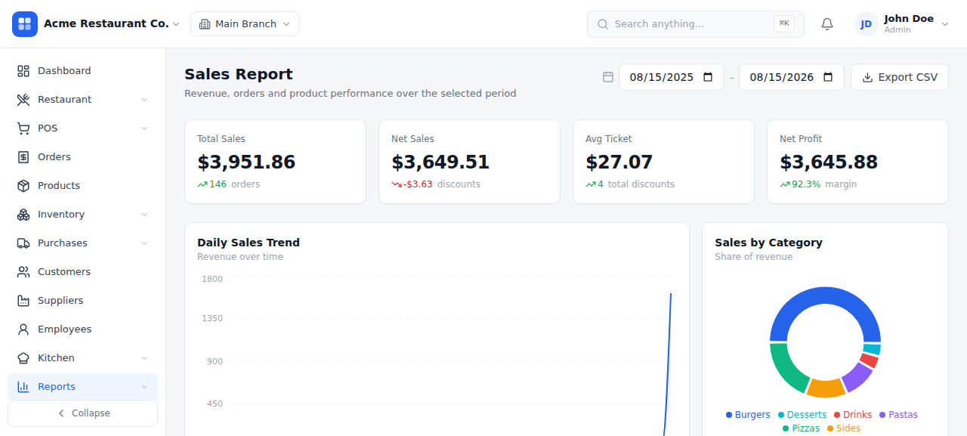Open the start date calendar picker icon
967x436 pixels.
click(x=708, y=77)
